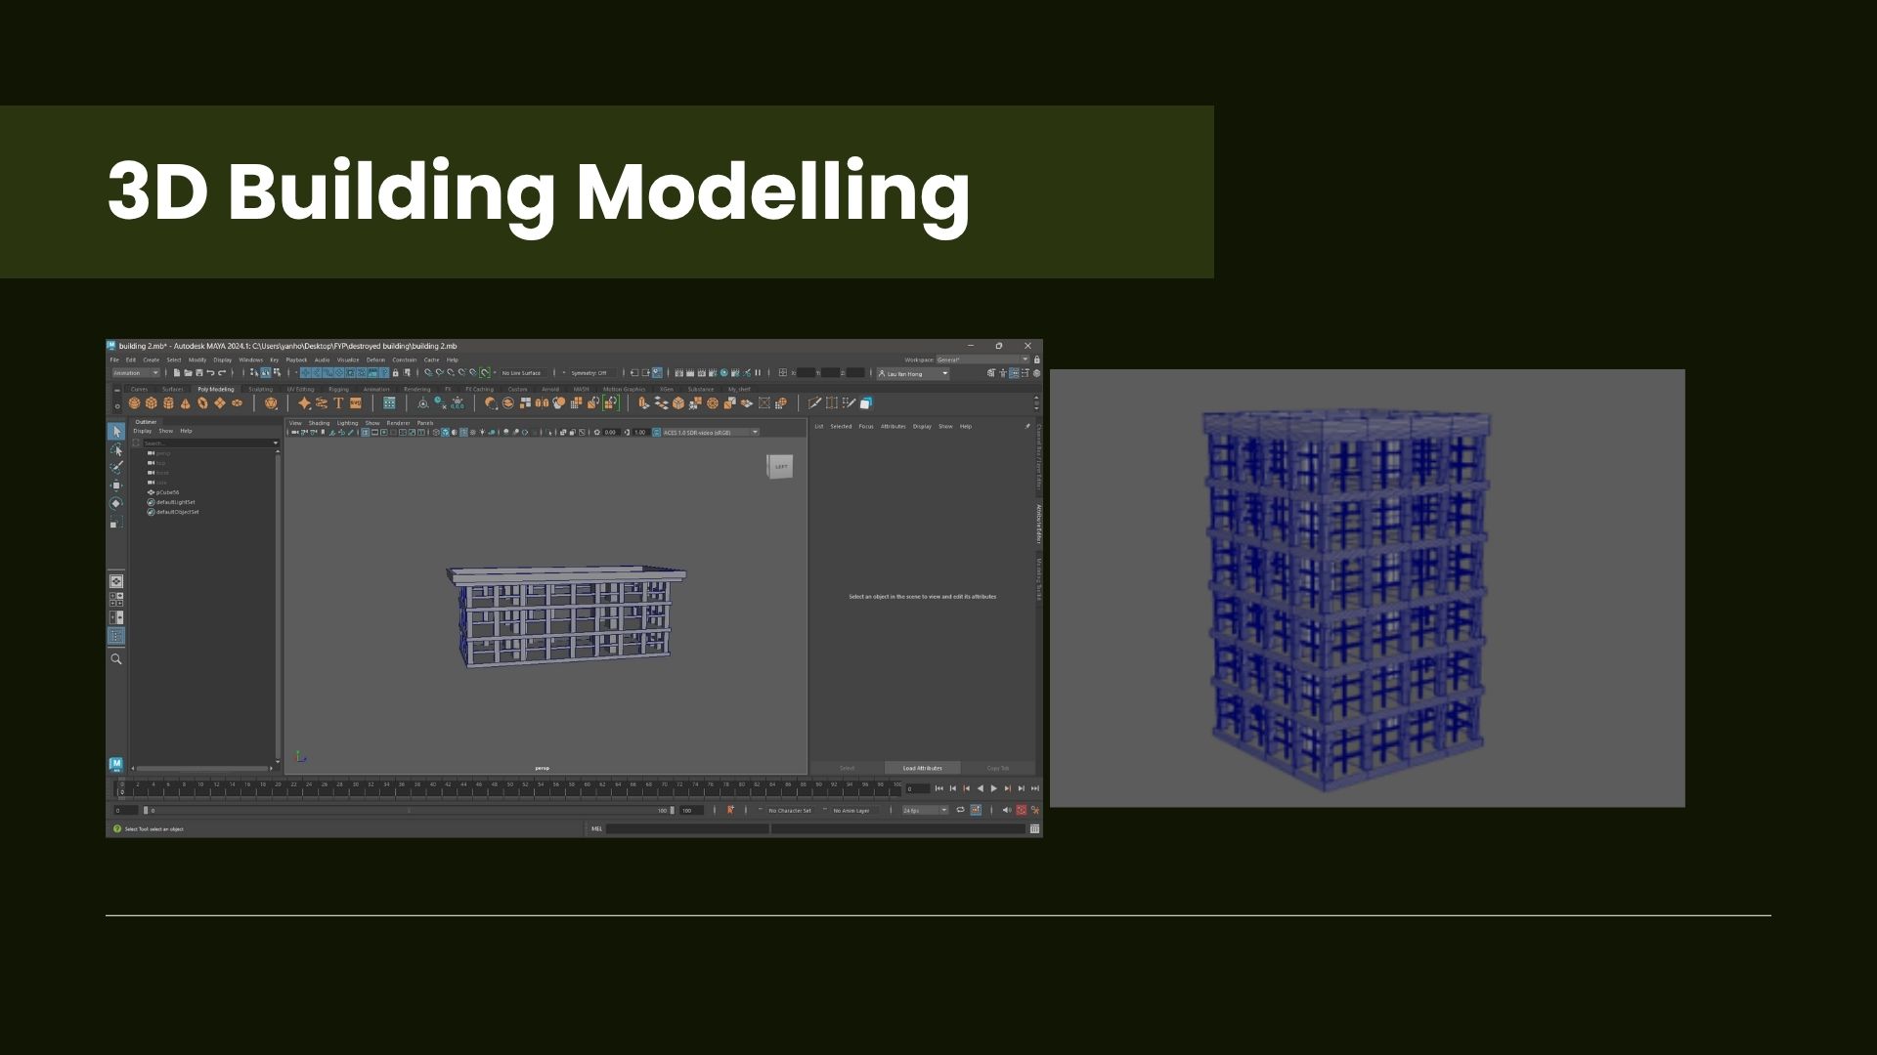Click the Outliner horizontal scrollbar

pos(202,769)
